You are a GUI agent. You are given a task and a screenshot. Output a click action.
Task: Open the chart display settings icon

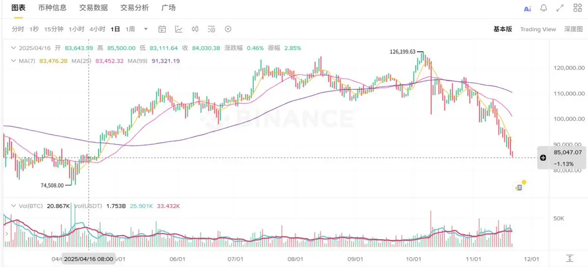tap(211, 29)
